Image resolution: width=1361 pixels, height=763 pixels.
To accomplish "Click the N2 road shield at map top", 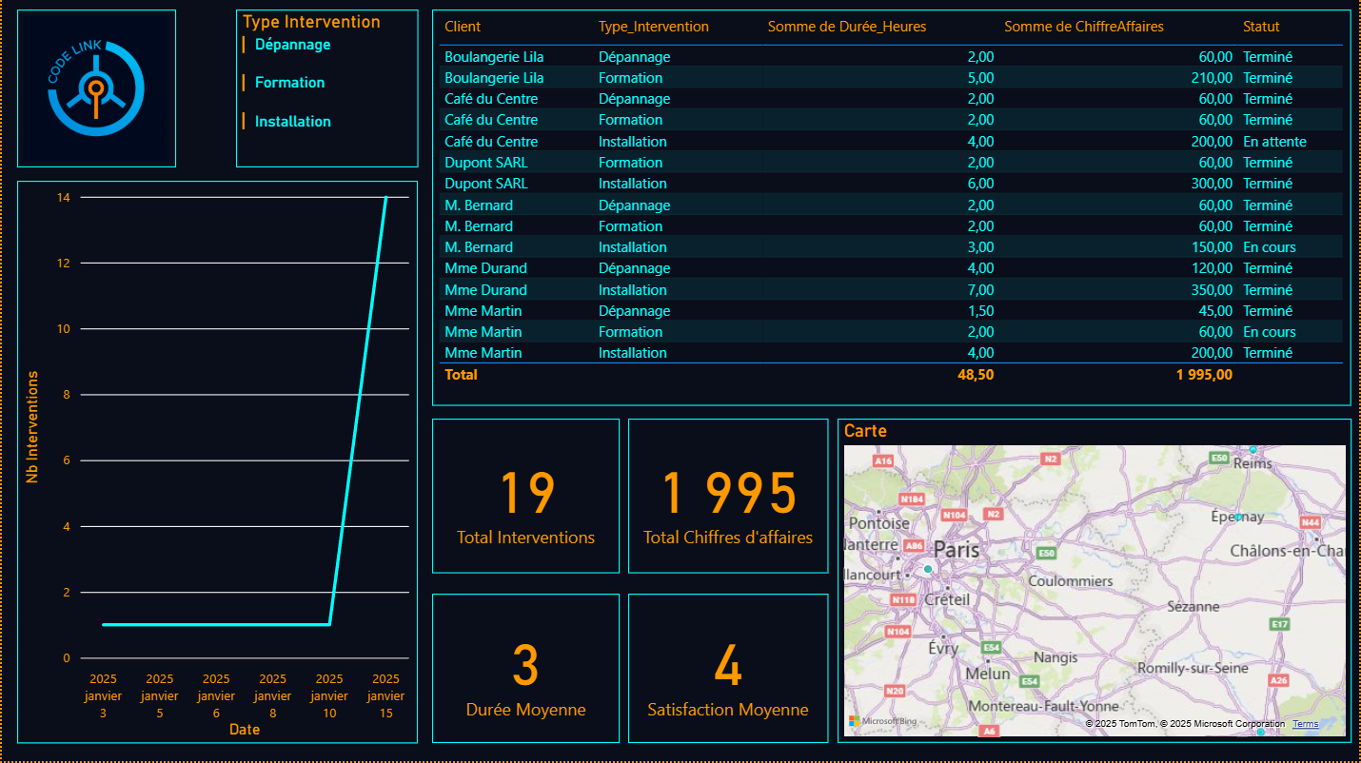I will [1051, 459].
